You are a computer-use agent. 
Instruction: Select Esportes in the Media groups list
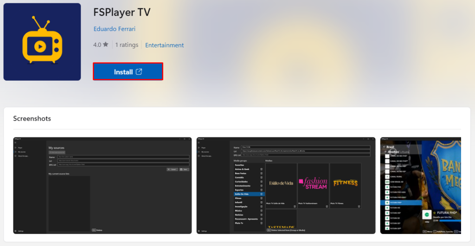(239, 190)
